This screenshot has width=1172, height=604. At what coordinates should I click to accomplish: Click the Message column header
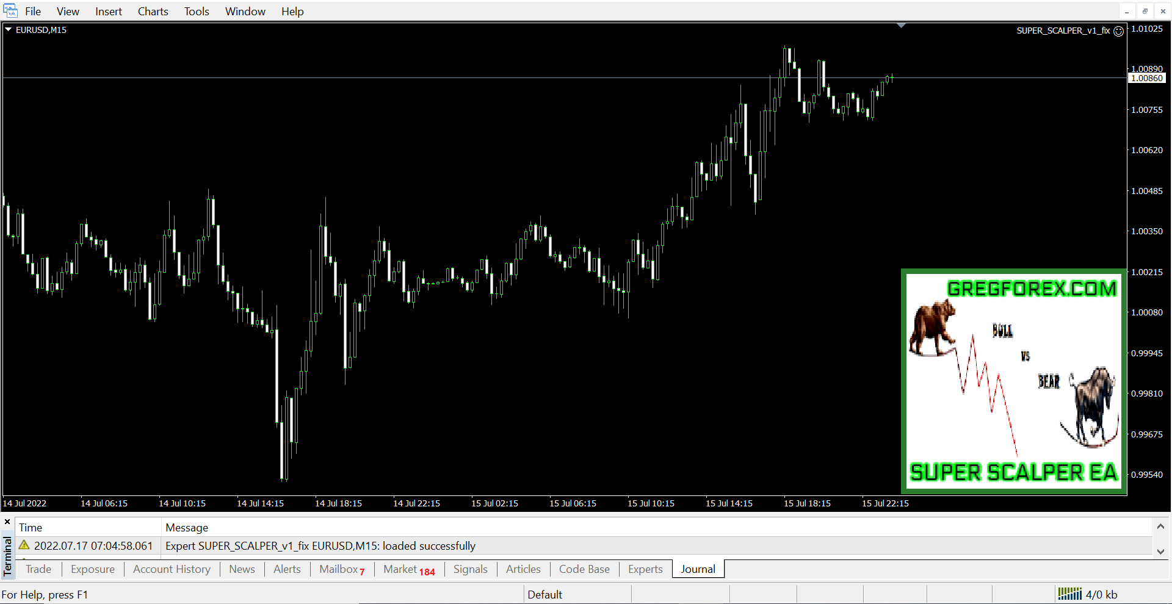(187, 528)
